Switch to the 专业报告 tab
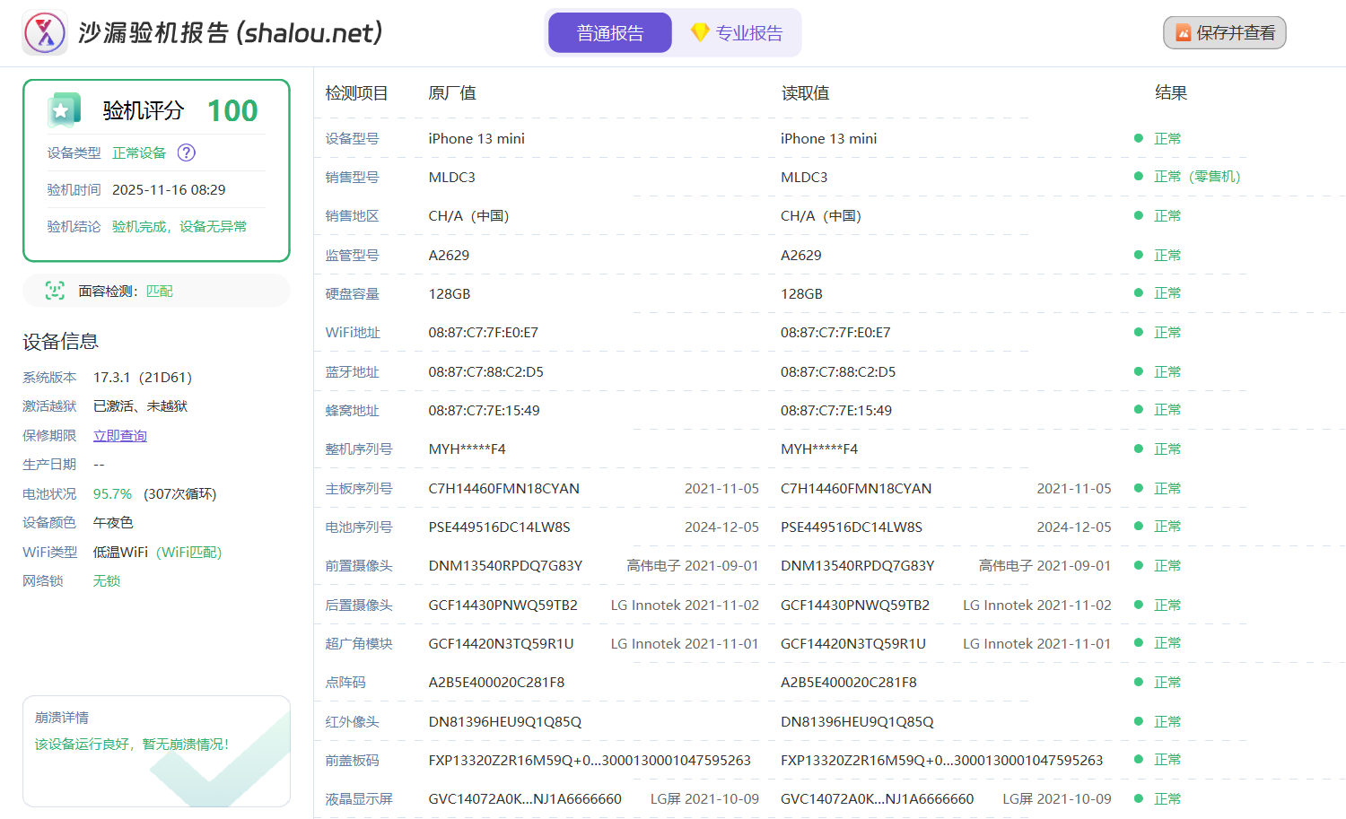 tap(737, 33)
